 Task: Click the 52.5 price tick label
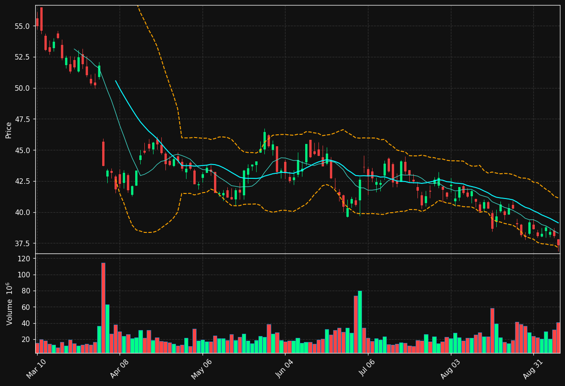tap(22, 57)
